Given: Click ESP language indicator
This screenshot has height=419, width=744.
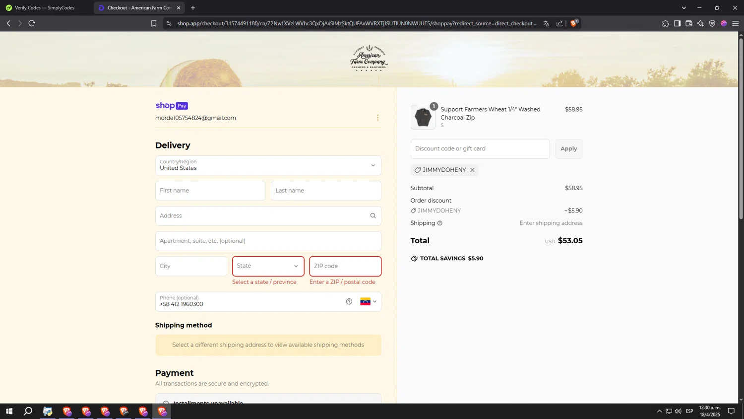Looking at the screenshot, I should 689,411.
